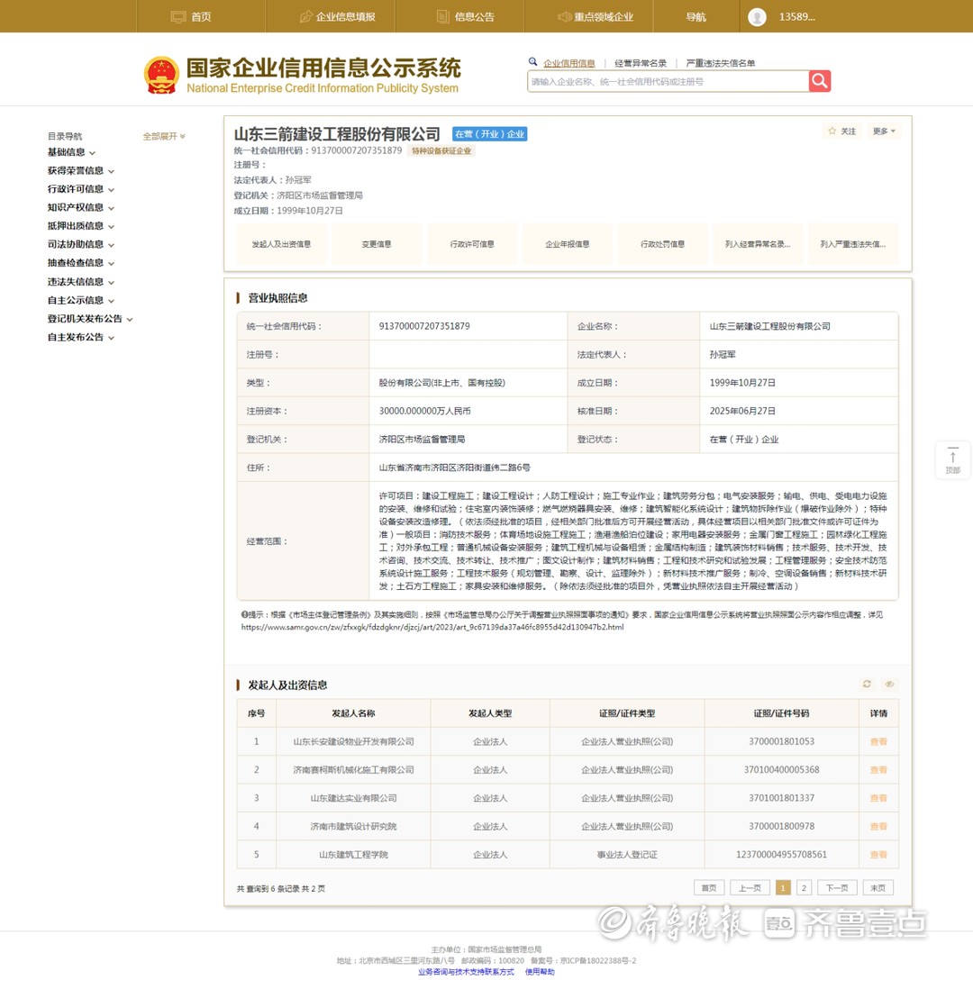This screenshot has height=989, width=973.
Task: Expand 自主发布公告 in the sidebar
Action: [81, 337]
